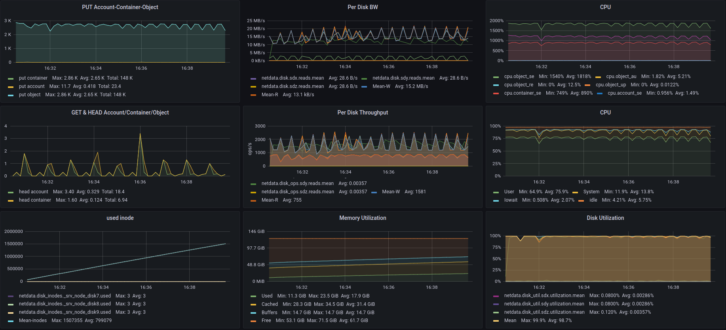The height and width of the screenshot is (330, 726).
Task: Toggle the Cached series in memory legend
Action: [x=270, y=304]
